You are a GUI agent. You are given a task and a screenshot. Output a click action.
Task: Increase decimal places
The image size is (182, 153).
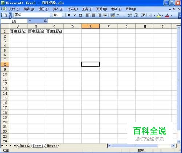click(130, 15)
